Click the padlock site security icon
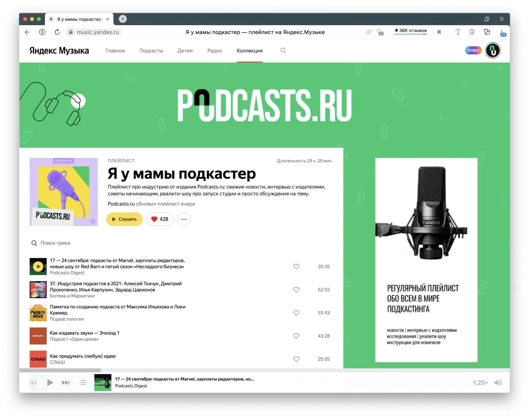 [x=71, y=32]
